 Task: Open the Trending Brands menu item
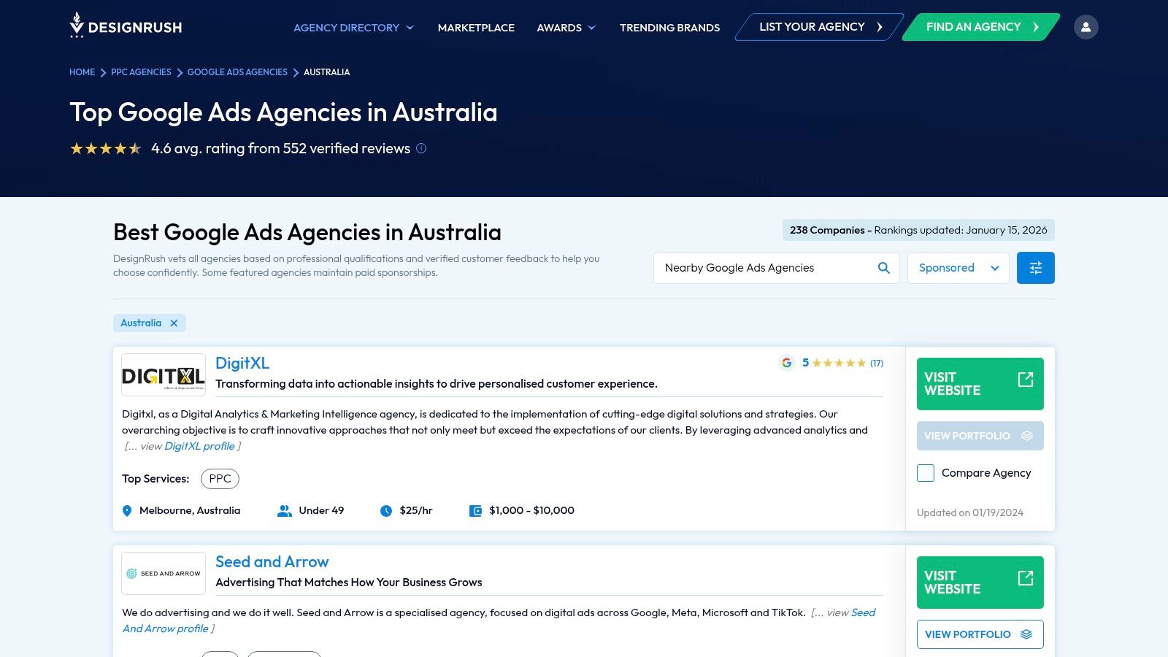669,27
